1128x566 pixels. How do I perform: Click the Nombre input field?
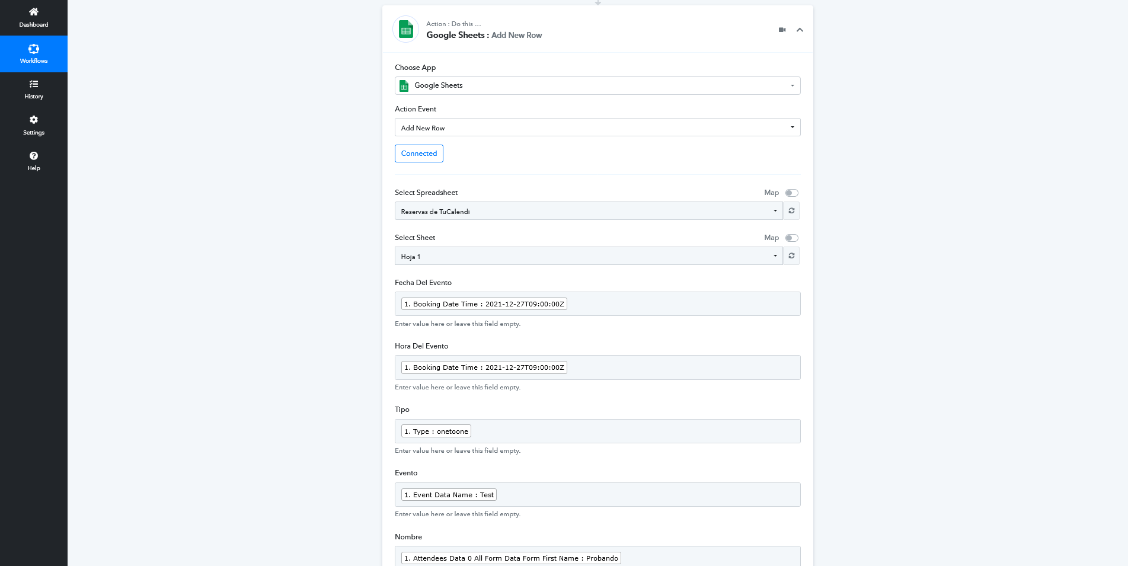pyautogui.click(x=597, y=557)
